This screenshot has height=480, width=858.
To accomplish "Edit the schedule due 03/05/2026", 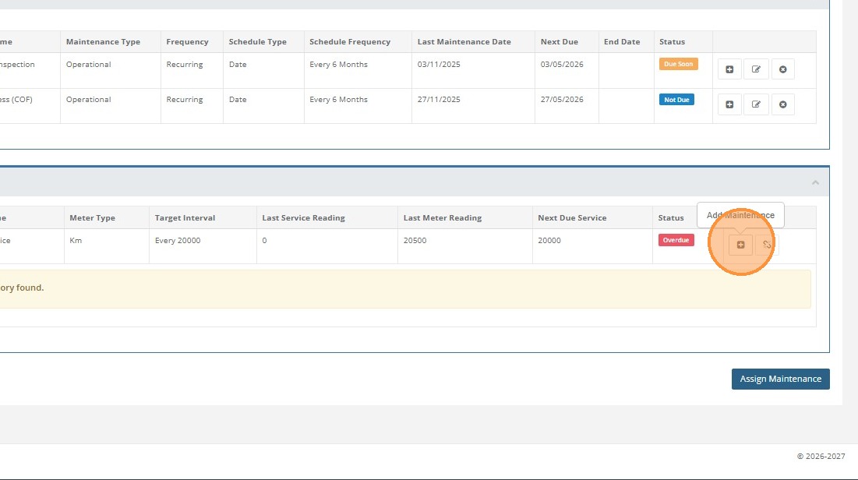I will click(756, 69).
